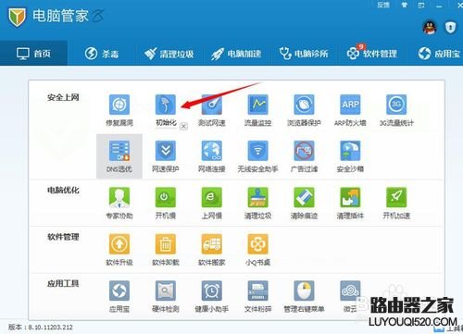Image resolution: width=463 pixels, height=334 pixels.
Task: Click the shield icon beside the QQ avatar
Action: [450, 28]
